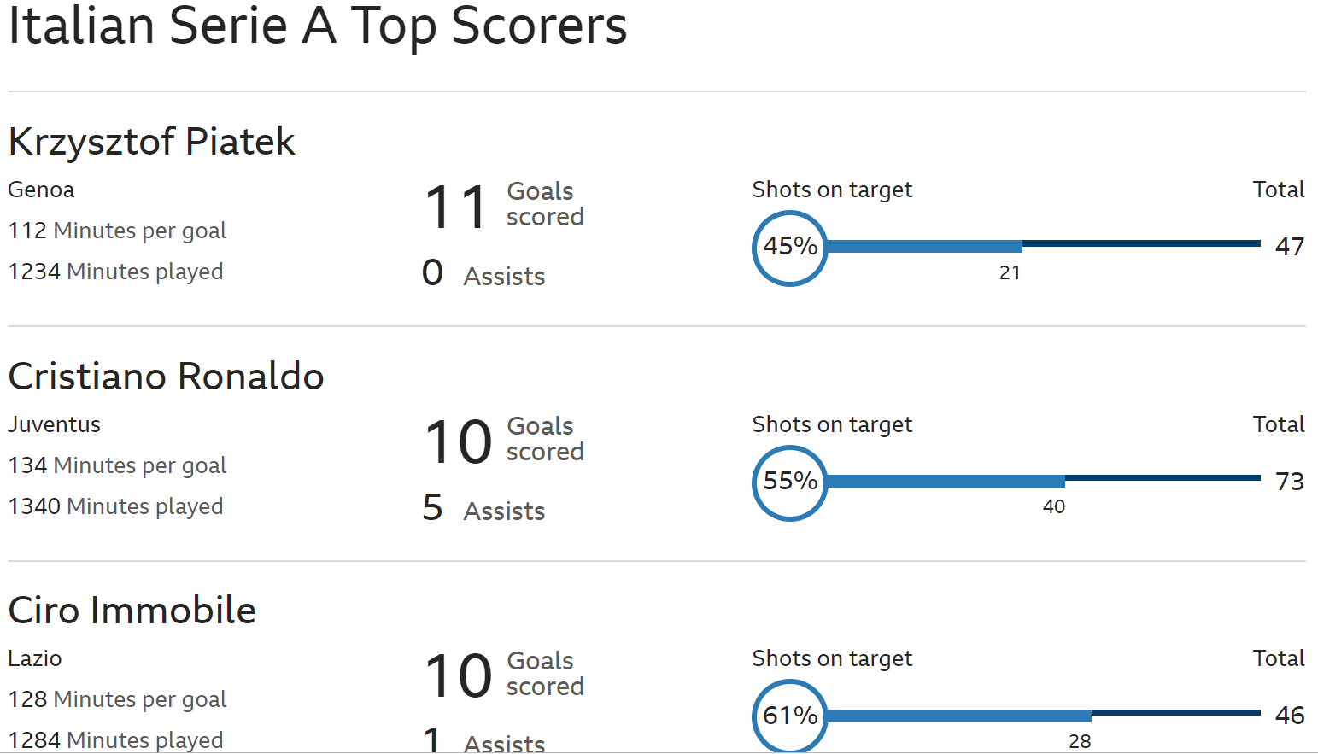Image resolution: width=1318 pixels, height=754 pixels.
Task: Click Ronaldo's shots on target progress bar
Action: pos(1042,481)
